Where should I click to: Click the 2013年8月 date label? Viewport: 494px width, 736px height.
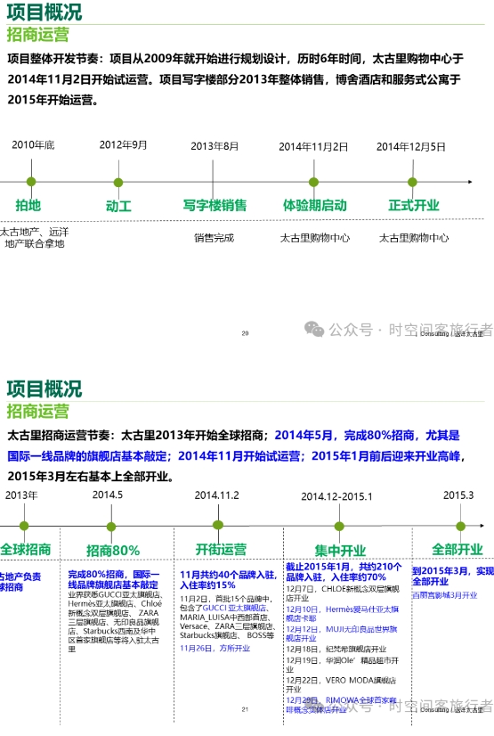(215, 146)
